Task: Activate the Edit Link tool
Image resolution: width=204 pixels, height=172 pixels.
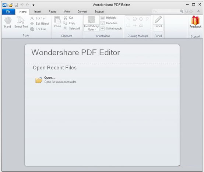Action: click(x=38, y=29)
